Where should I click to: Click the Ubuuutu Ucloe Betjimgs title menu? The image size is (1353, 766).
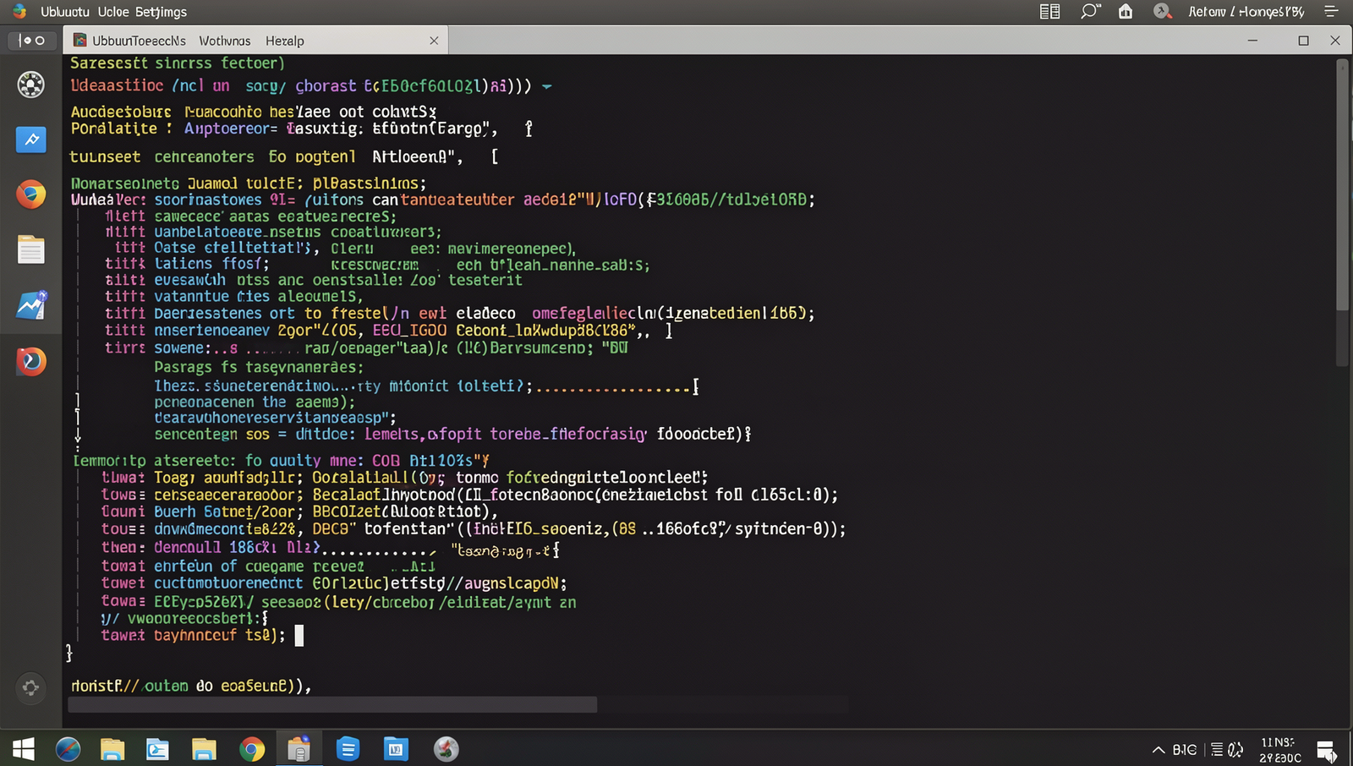tap(113, 12)
